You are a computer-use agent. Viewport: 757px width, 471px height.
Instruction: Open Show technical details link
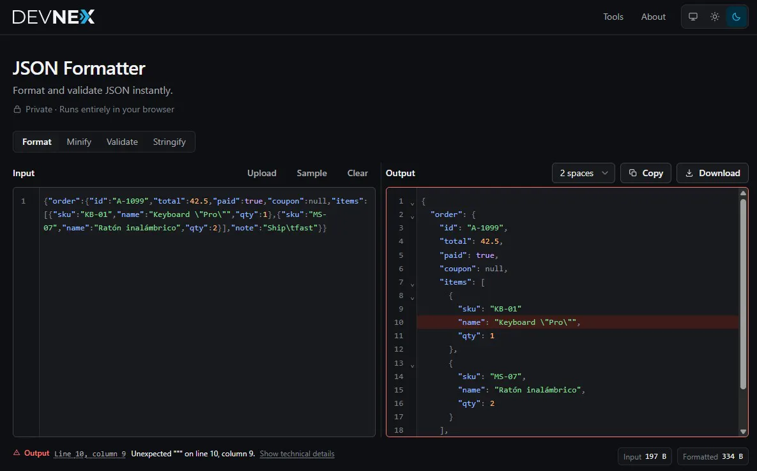click(x=297, y=454)
